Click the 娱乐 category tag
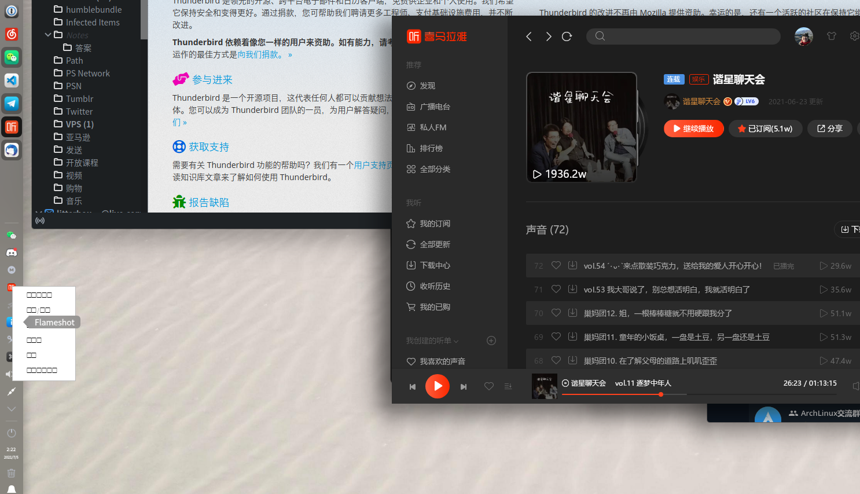 [699, 79]
